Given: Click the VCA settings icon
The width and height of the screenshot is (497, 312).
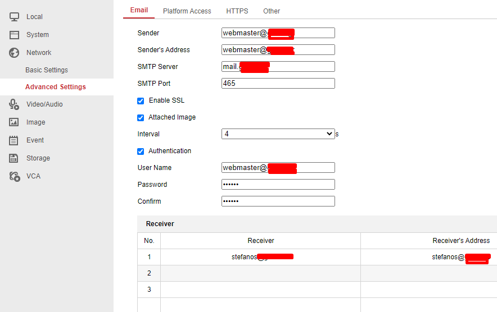Looking at the screenshot, I should point(15,176).
